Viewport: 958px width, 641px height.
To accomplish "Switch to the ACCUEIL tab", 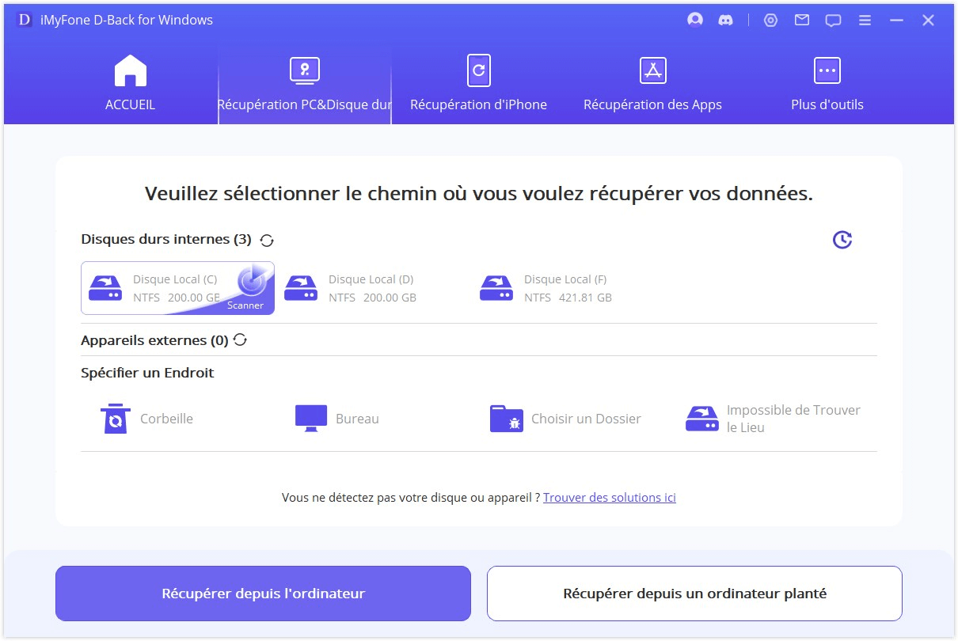I will pyautogui.click(x=130, y=84).
